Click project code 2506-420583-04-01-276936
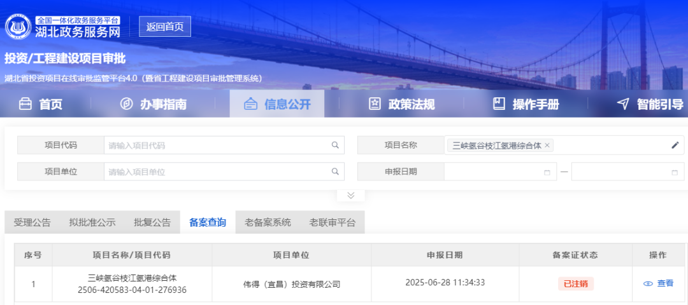The width and height of the screenshot is (688, 305). [132, 290]
